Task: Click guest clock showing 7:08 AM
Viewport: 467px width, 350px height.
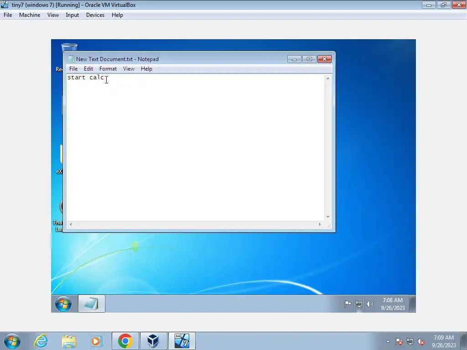Action: (x=393, y=304)
